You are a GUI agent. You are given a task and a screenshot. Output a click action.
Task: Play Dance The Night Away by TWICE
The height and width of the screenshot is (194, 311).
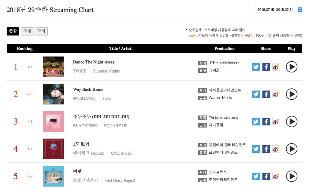point(291,67)
